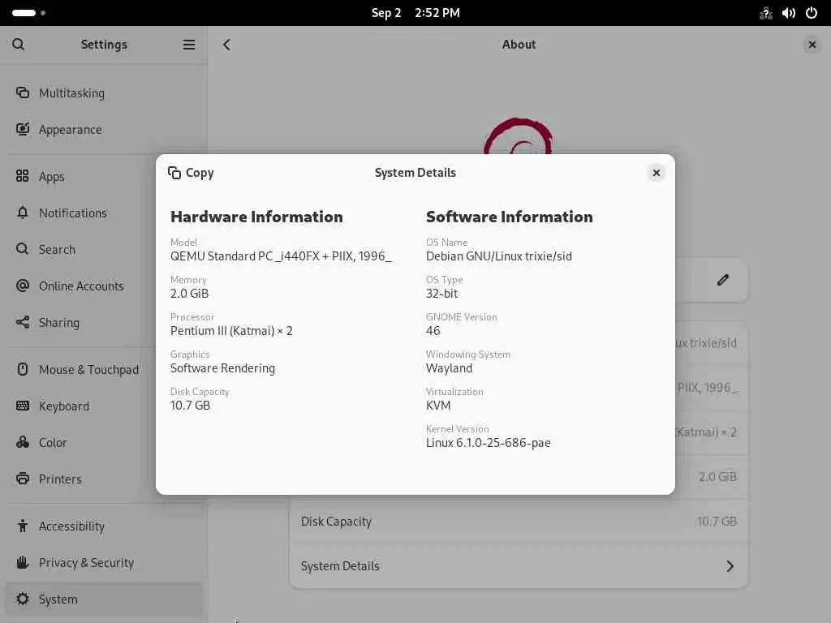831x623 pixels.
Task: Click the Online Accounts at-sign icon
Action: 22,286
